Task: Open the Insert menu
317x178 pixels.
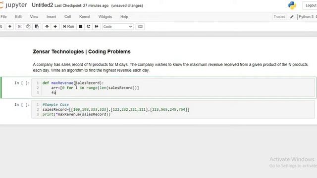Action: click(x=51, y=17)
